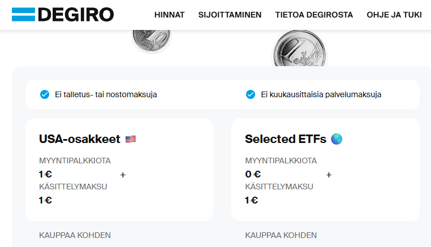Open the TIETOA DEGIROSTA menu item
Screen dimensions: 431x247
(314, 15)
